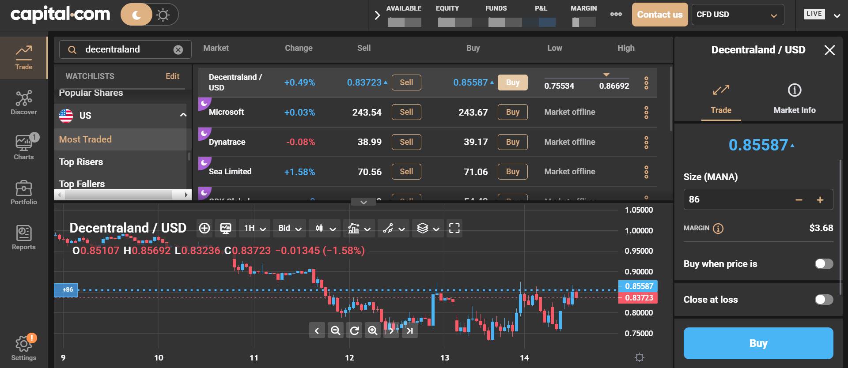Zoom in the chart

373,330
